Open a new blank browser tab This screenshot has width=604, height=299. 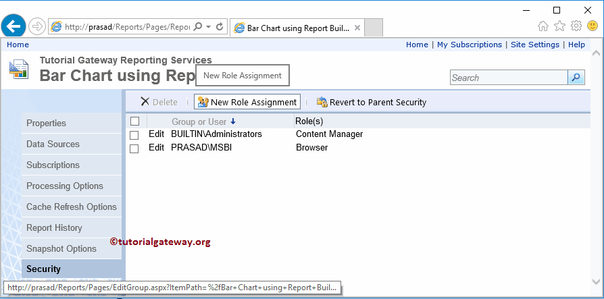(373, 28)
